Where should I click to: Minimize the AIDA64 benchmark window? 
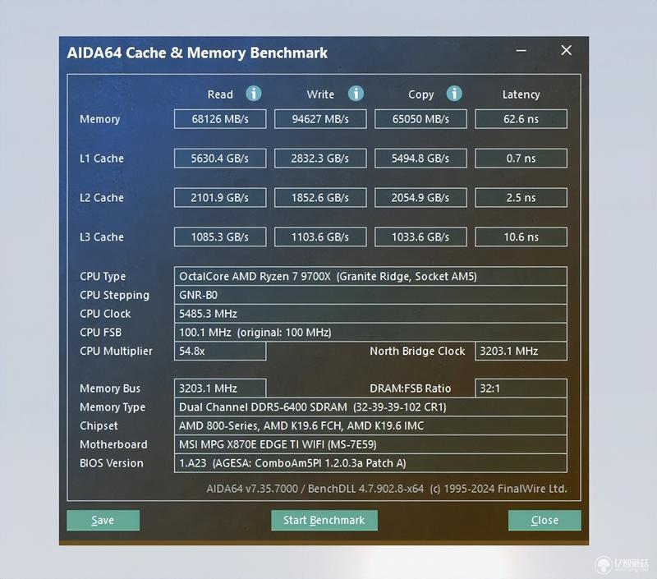[521, 51]
